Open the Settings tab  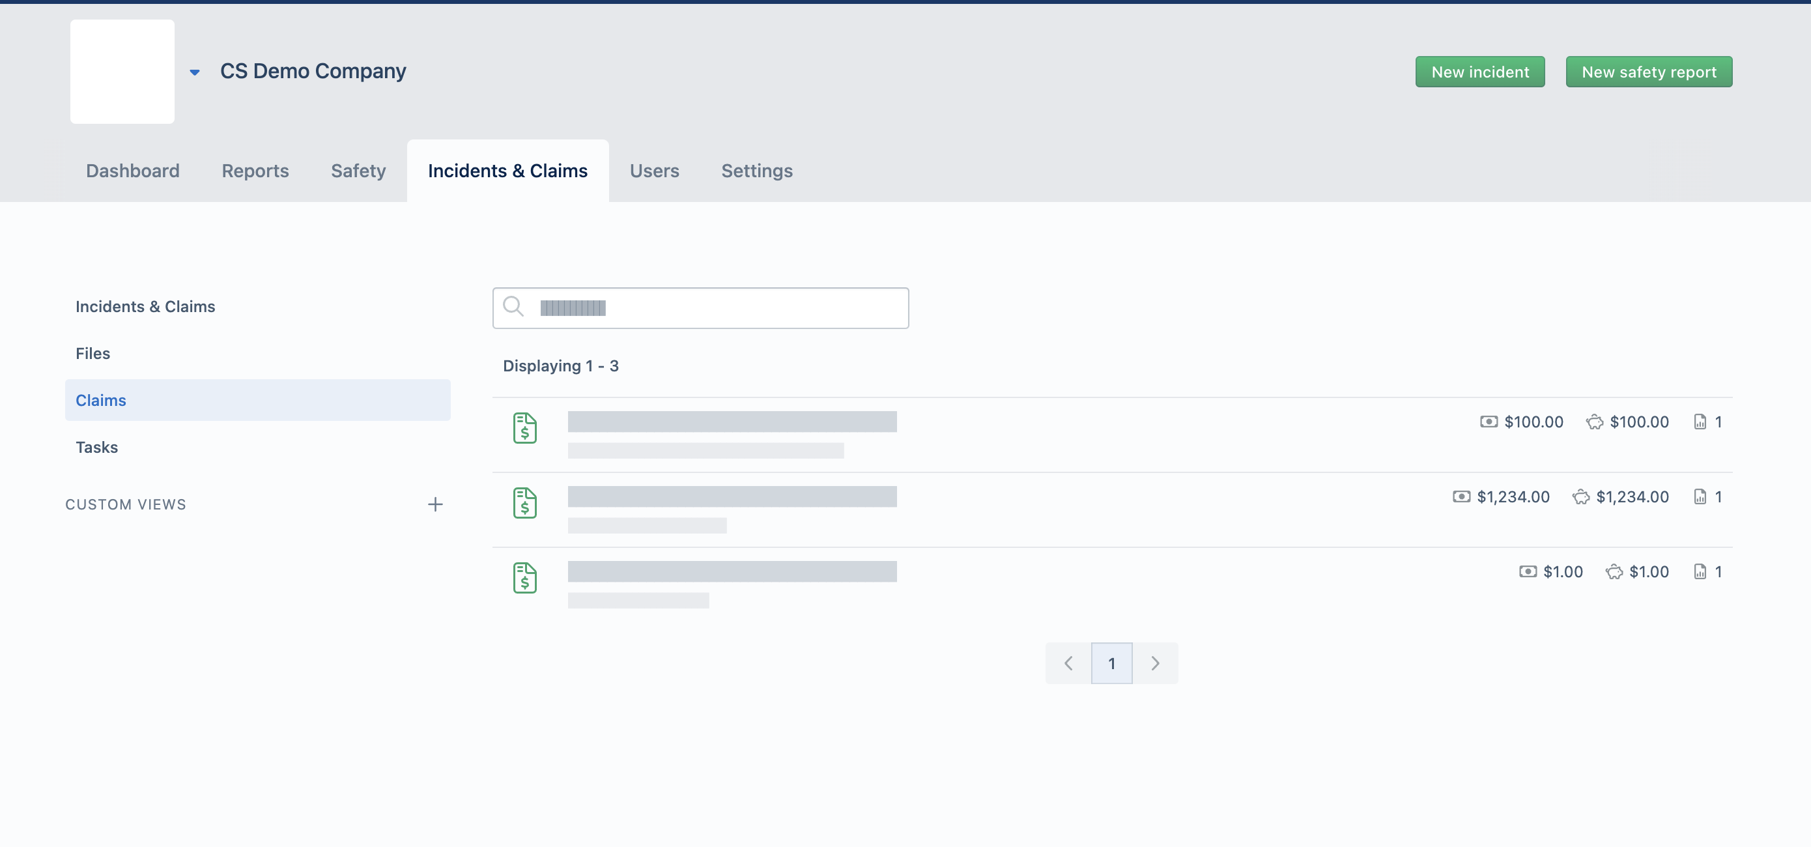[x=756, y=171]
